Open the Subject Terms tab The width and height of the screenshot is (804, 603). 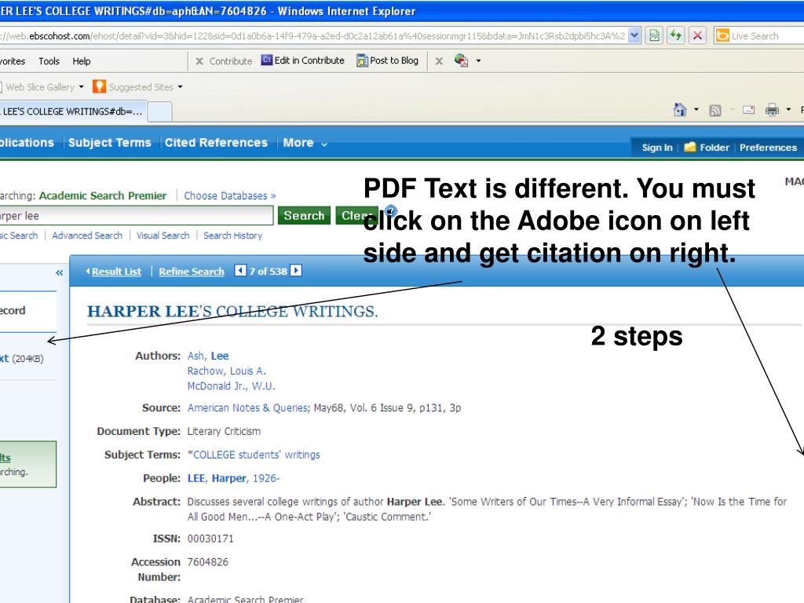click(x=110, y=143)
